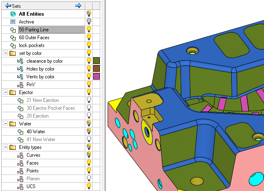264x191 pixels.
Task: Select Holes by color entry
Action: click(x=40, y=69)
